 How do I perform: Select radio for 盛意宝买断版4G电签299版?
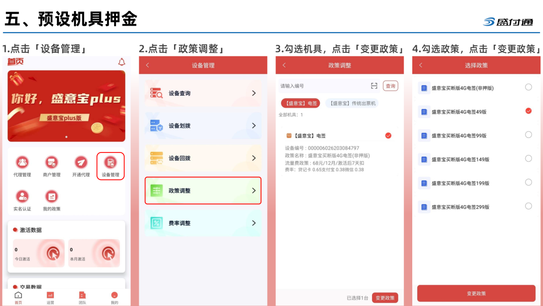pos(528,206)
